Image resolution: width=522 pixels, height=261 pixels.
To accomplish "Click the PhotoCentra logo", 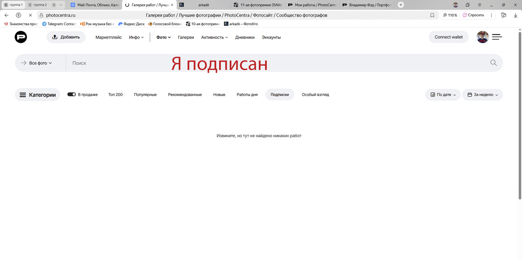I will click(x=21, y=37).
